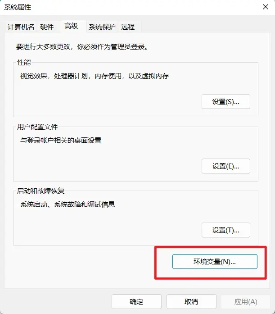
Task: Click the 环境变量(N) button
Action: pos(215,262)
